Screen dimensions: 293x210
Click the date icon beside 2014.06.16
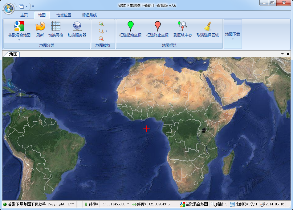point(263,204)
